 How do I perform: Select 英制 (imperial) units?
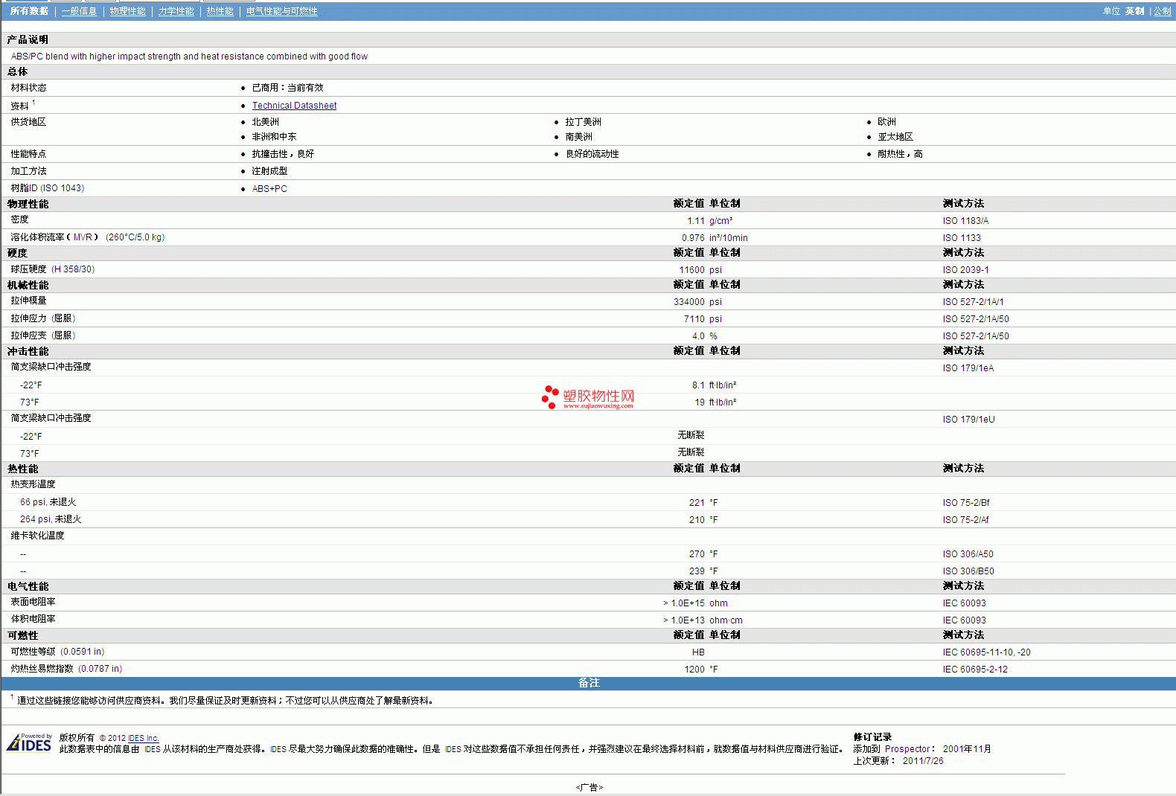click(x=1134, y=11)
